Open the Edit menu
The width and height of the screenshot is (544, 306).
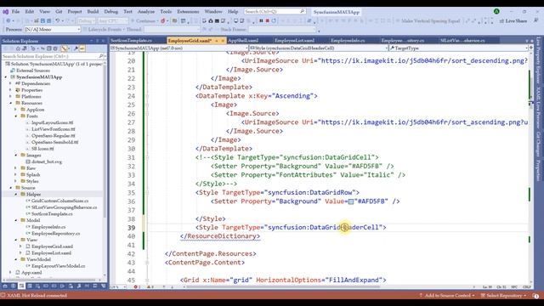pyautogui.click(x=30, y=11)
